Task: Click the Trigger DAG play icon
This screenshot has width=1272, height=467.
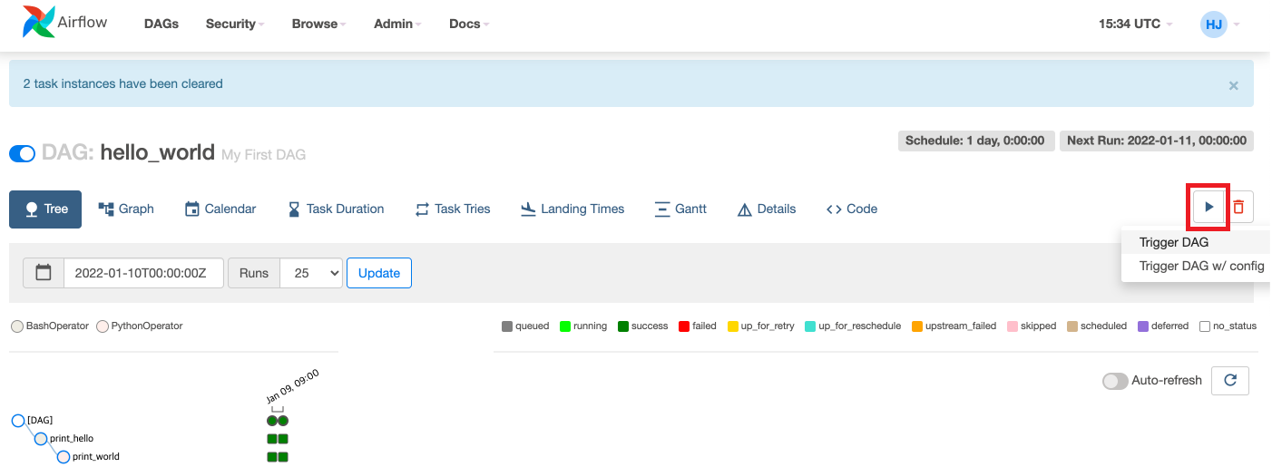Action: 1208,208
